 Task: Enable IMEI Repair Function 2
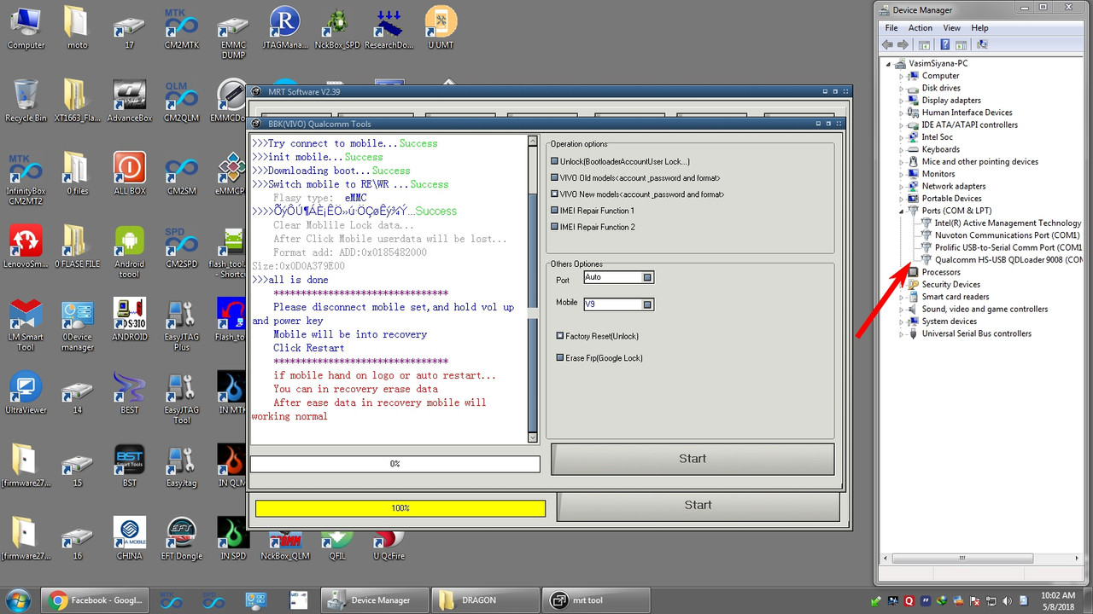(x=555, y=227)
